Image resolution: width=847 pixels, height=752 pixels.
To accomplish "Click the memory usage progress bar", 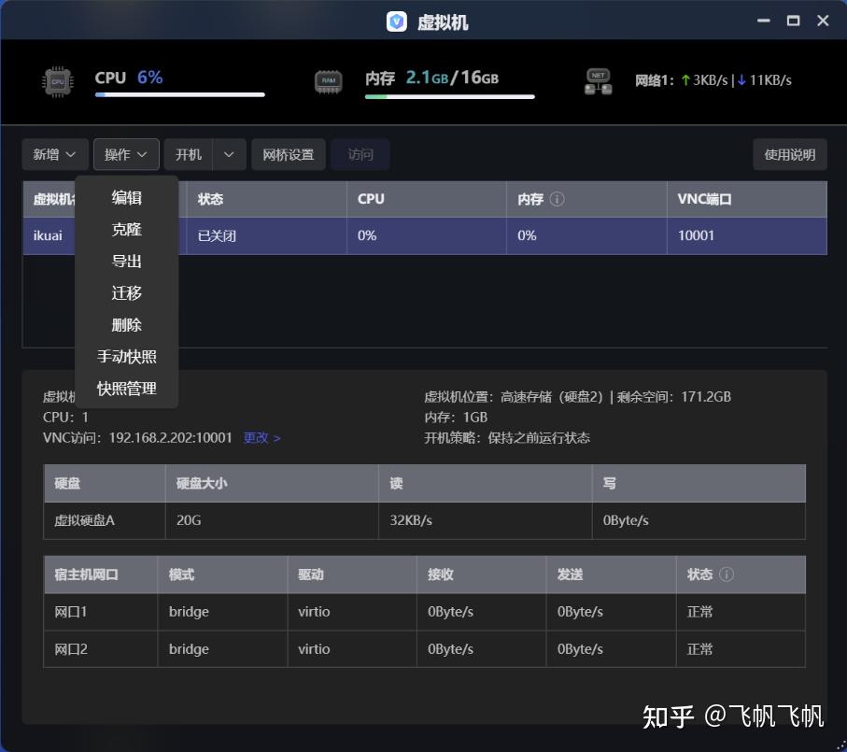I will [x=449, y=96].
